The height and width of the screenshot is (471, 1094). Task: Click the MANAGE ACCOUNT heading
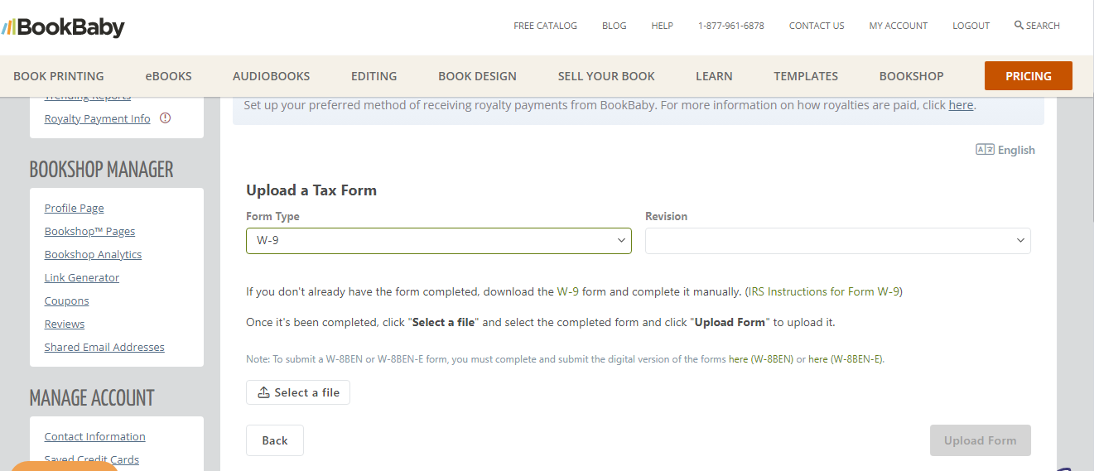pos(92,398)
